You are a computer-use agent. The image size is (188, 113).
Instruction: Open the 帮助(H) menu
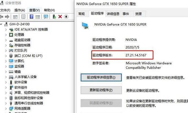click(x=49, y=10)
